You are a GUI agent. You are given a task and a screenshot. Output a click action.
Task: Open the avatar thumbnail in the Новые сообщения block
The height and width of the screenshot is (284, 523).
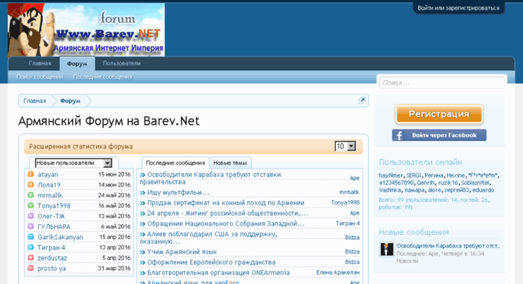[386, 250]
